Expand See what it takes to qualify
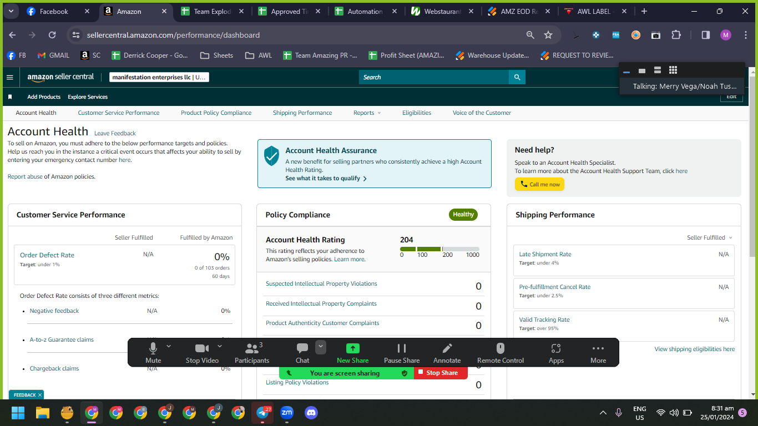Screen dimensions: 758x426 [x=326, y=178]
